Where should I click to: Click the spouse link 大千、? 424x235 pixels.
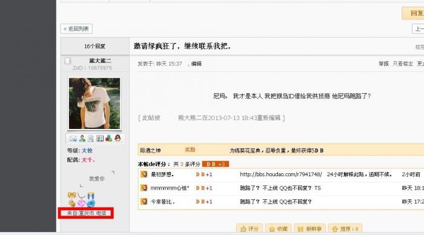pyautogui.click(x=88, y=160)
